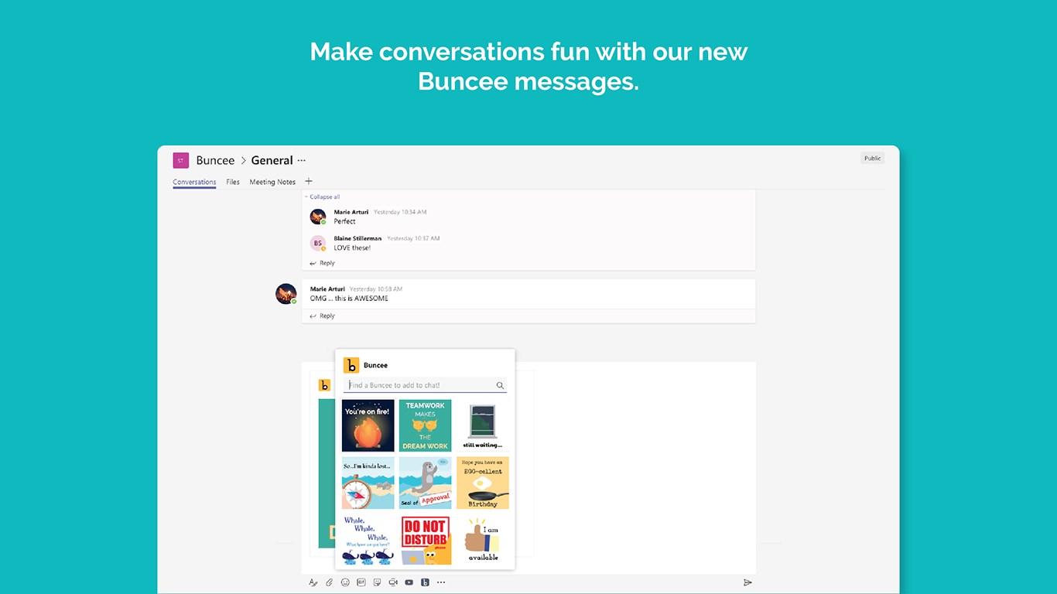Click the Buncee extension icon in compose toolbar

425,582
